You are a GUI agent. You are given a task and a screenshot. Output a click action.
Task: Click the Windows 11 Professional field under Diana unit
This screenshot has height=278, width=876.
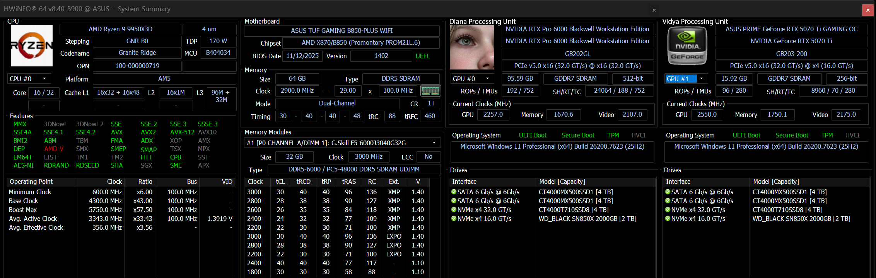click(x=552, y=151)
